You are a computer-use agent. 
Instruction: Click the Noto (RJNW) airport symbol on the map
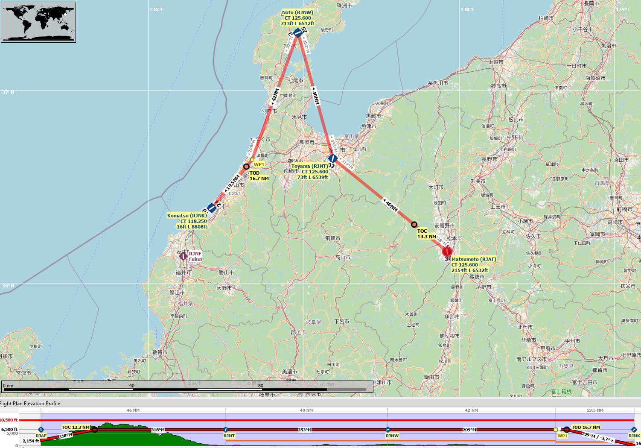[298, 32]
